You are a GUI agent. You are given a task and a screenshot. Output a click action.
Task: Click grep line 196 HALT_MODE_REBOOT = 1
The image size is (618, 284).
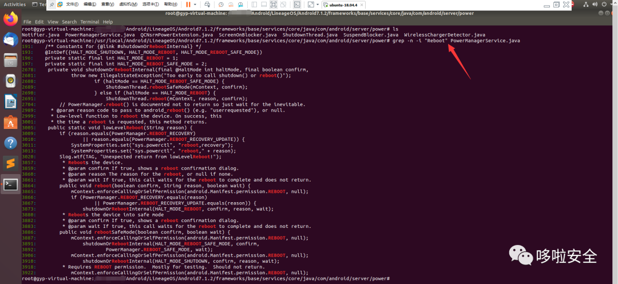(100, 58)
